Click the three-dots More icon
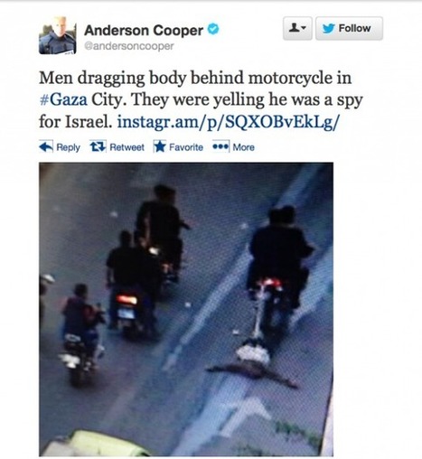Image resolution: width=422 pixels, height=459 pixels. 220,146
